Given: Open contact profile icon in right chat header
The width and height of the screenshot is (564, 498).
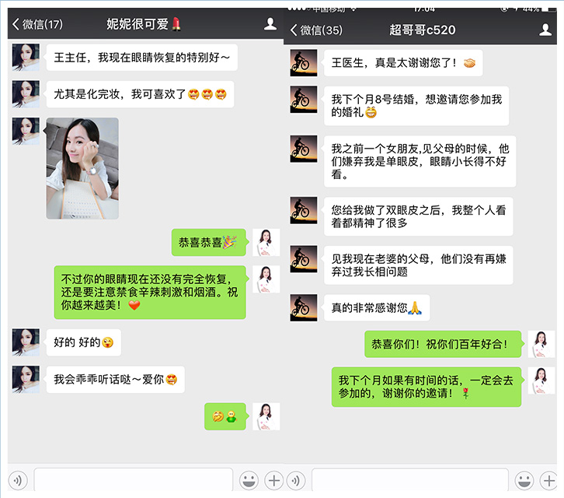Looking at the screenshot, I should pyautogui.click(x=545, y=30).
